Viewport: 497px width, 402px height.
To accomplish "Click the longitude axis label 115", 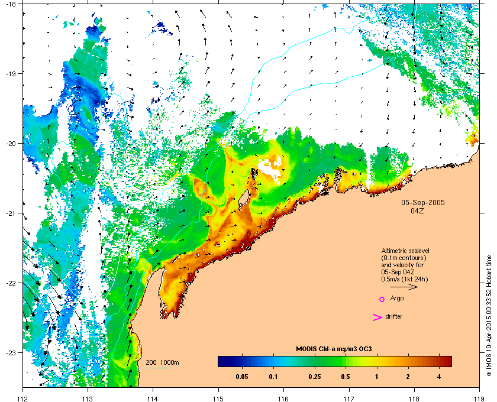I will pyautogui.click(x=218, y=398).
